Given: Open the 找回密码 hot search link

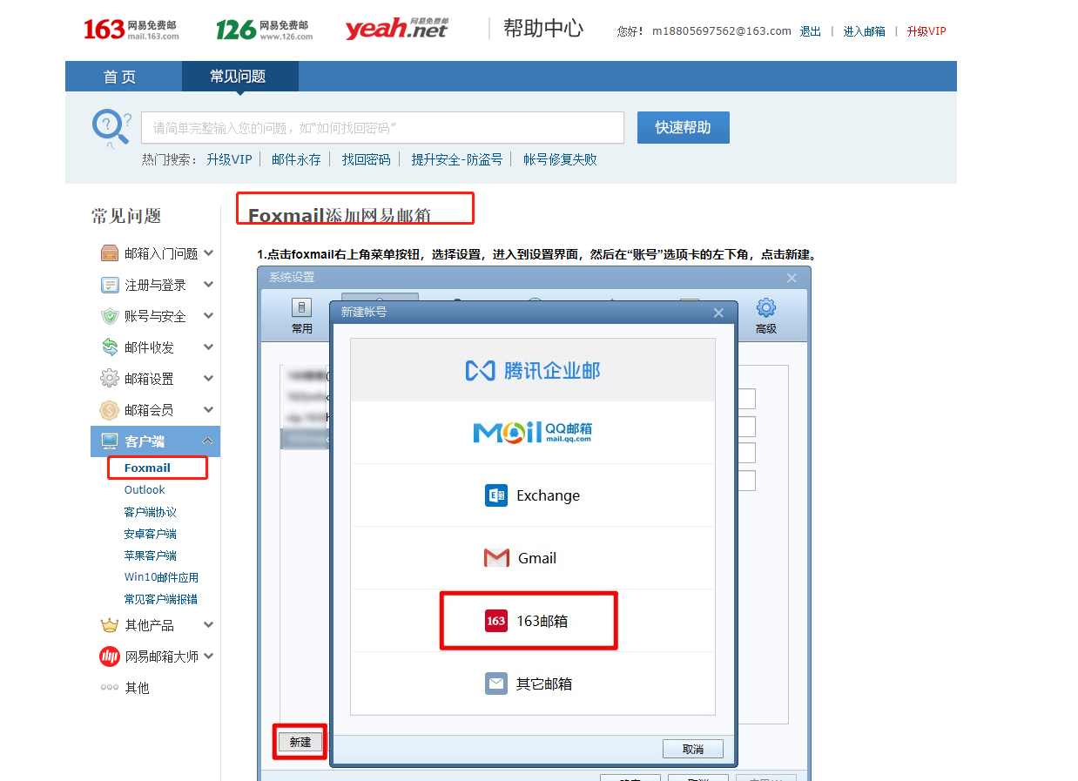Looking at the screenshot, I should click(366, 159).
